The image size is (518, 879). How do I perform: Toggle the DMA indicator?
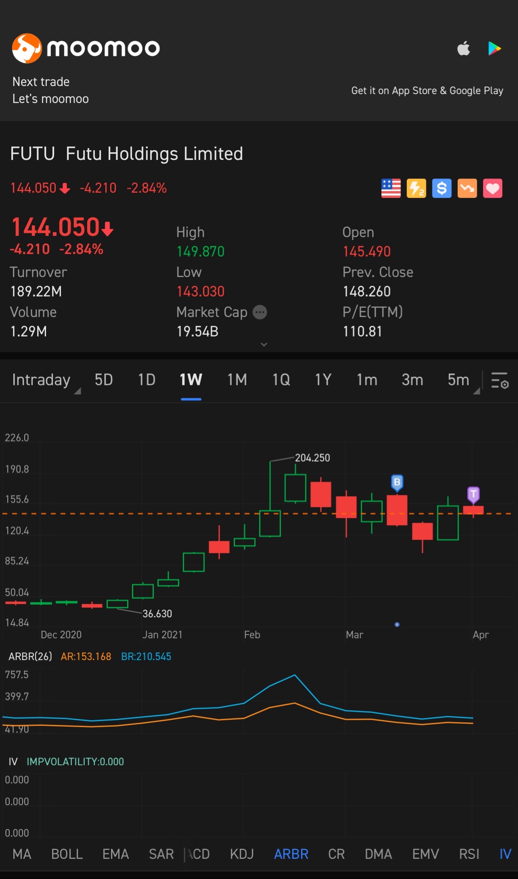click(378, 854)
